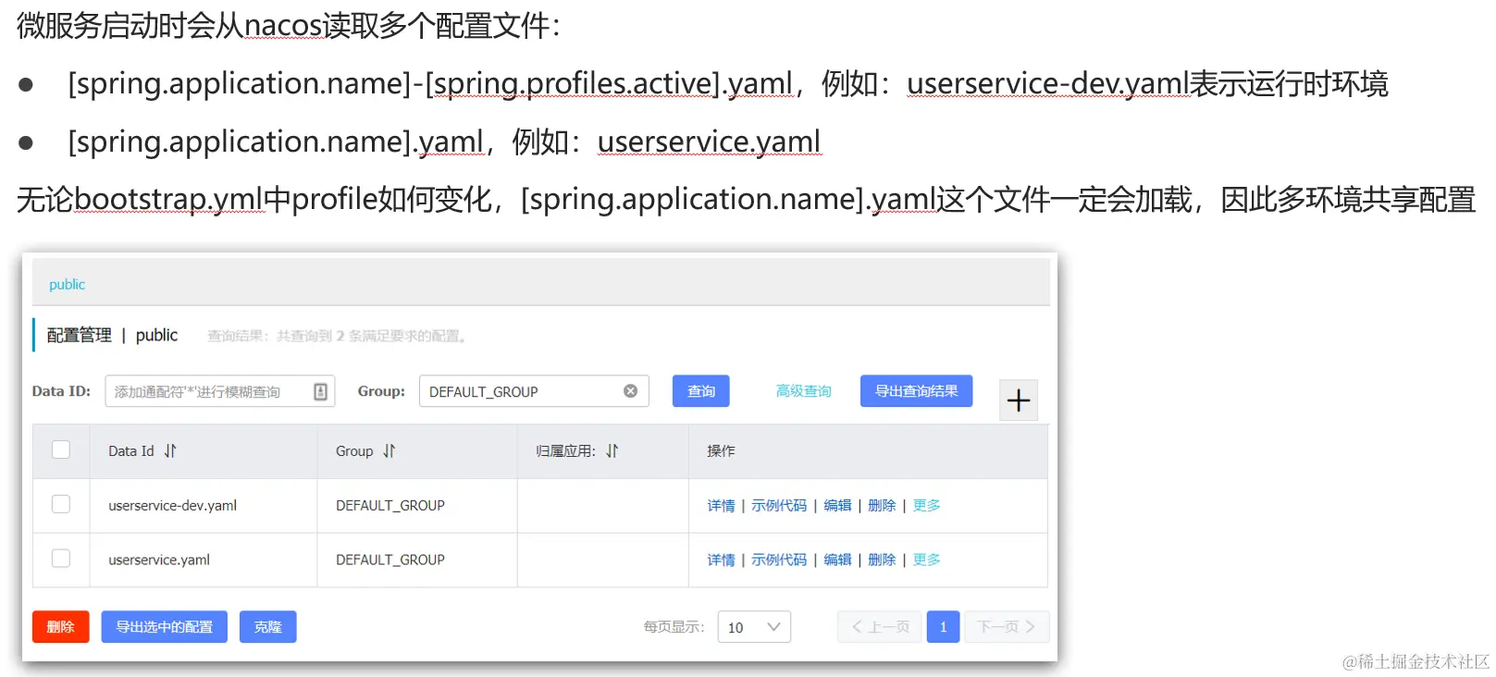Sort by the 归属应用 column arrows
This screenshot has height=677, width=1496.
coord(612,451)
